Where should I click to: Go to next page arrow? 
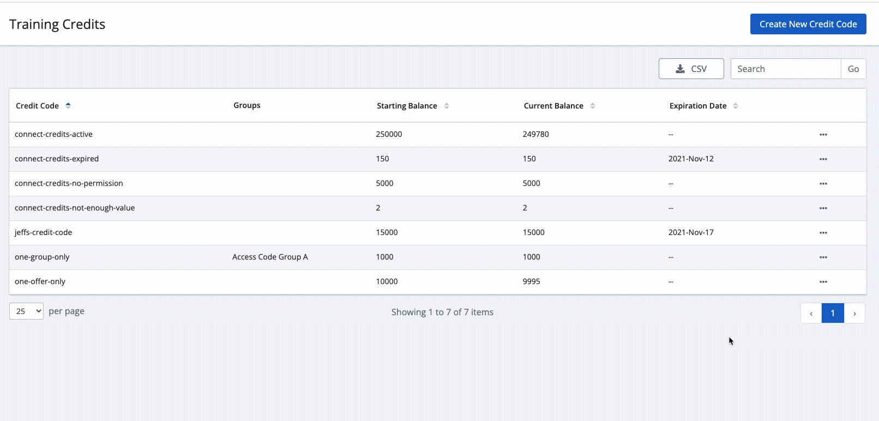(x=854, y=313)
